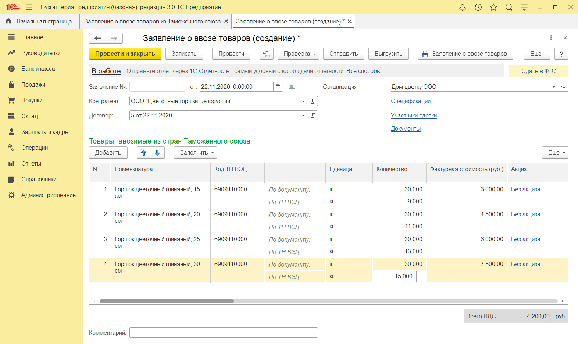Expand Организация dropdown list
Viewport: 578px width, 344px height.
554,87
